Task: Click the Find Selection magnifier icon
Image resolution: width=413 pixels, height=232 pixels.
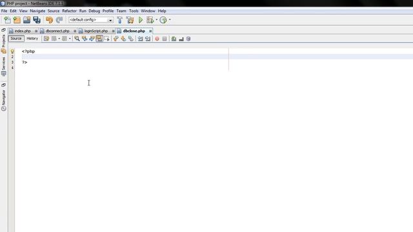Action: coord(77,39)
